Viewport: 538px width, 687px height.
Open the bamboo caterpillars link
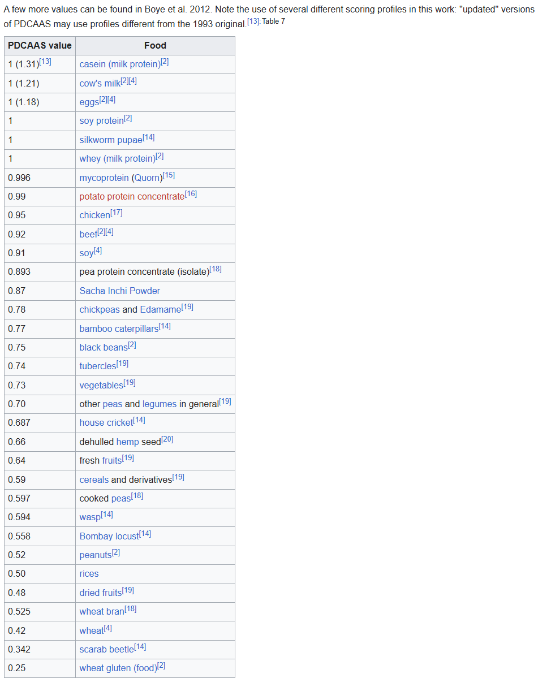(x=119, y=329)
